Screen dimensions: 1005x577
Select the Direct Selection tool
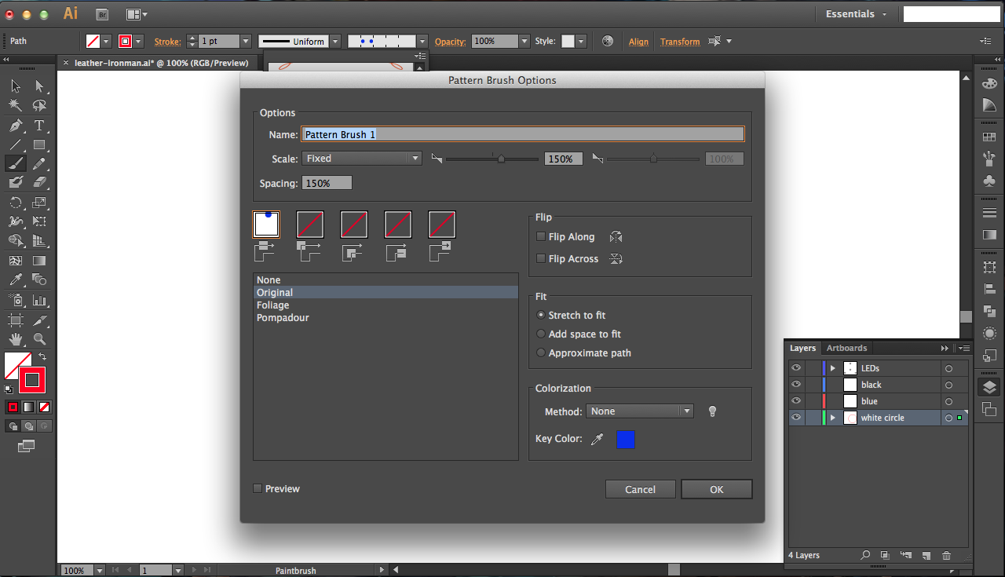coord(39,86)
